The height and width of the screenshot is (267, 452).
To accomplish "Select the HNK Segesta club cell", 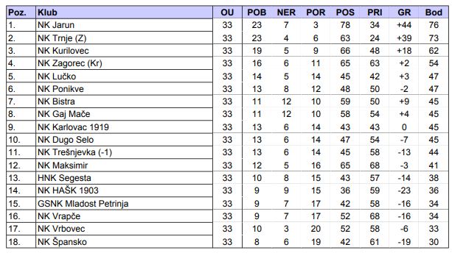I will click(x=124, y=177).
